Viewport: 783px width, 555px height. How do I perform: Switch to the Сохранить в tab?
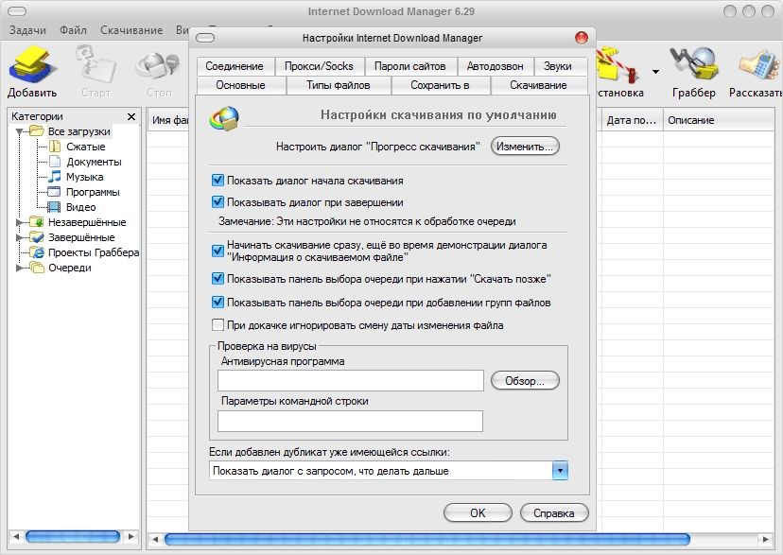(x=440, y=85)
